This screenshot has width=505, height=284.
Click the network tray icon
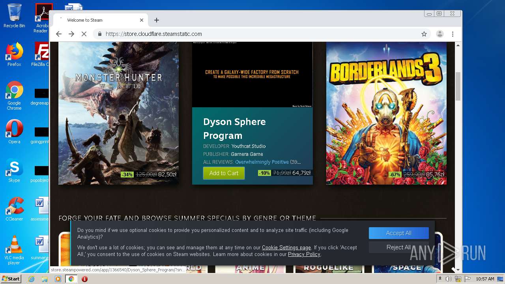tap(458, 279)
